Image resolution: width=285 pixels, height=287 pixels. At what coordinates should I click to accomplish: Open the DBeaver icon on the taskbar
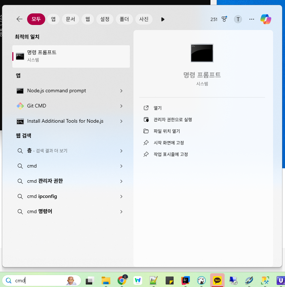[x=201, y=280]
